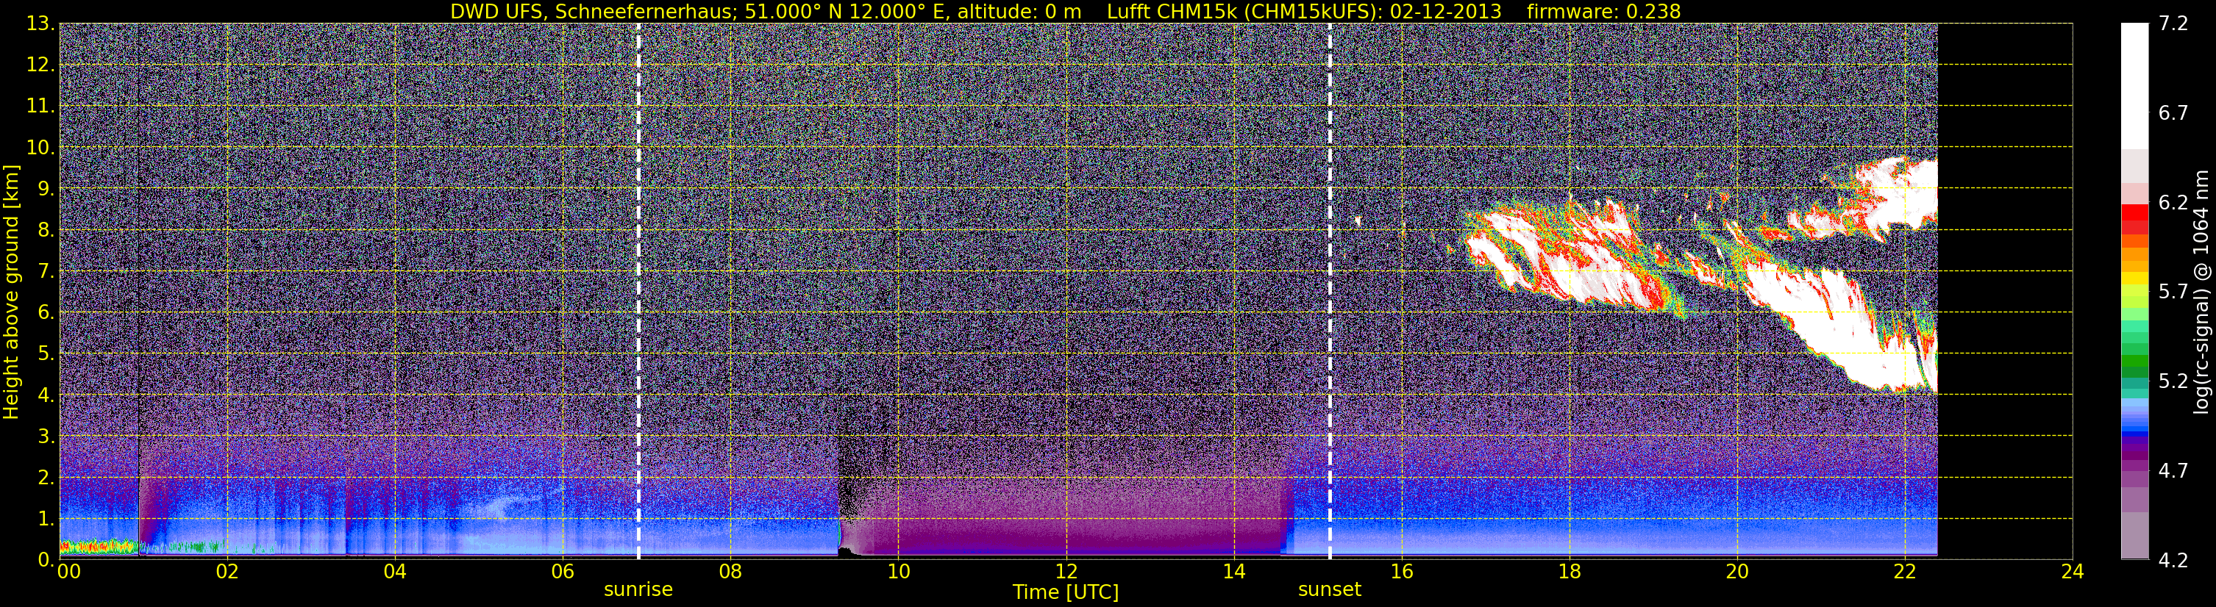Click the 'Lufft CHM15k (CHM15kUFS): 02-12-2013' text
This screenshot has width=2216, height=607.
[x=1304, y=11]
